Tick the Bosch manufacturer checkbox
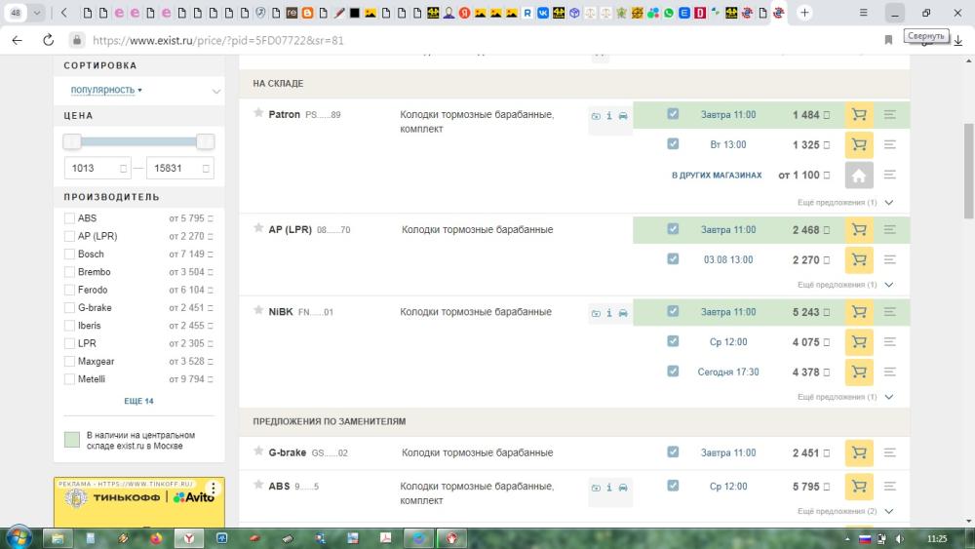The width and height of the screenshot is (975, 549). point(69,255)
